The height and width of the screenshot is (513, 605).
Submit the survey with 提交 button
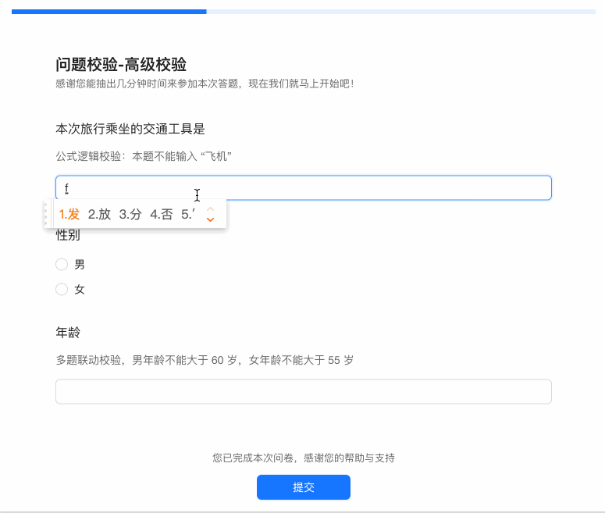click(304, 487)
